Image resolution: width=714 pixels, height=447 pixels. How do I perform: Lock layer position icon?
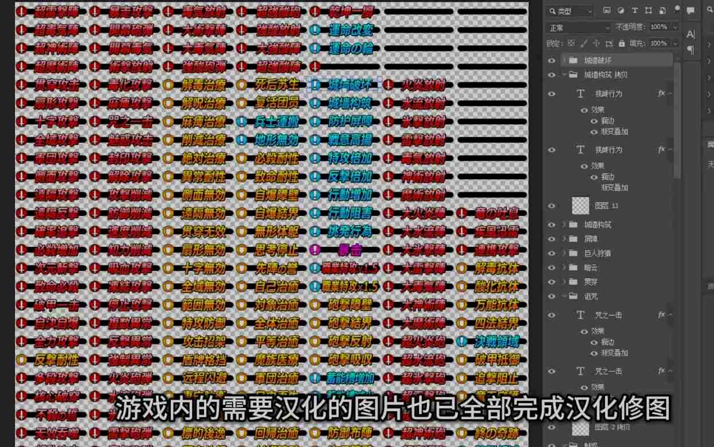point(597,43)
